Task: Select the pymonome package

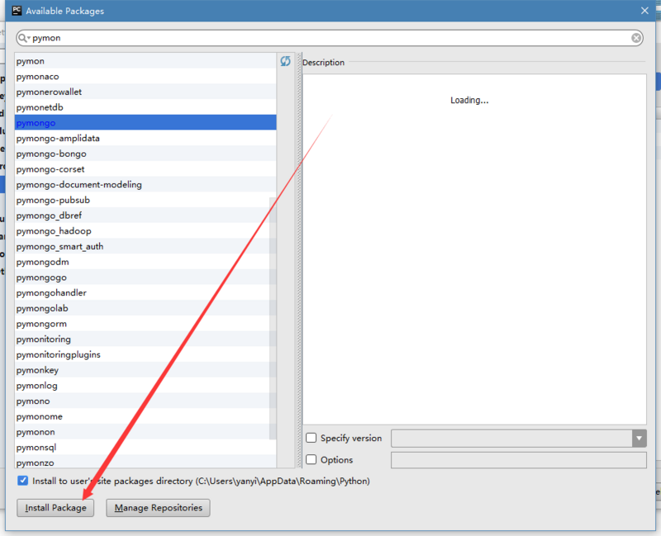Action: click(145, 416)
